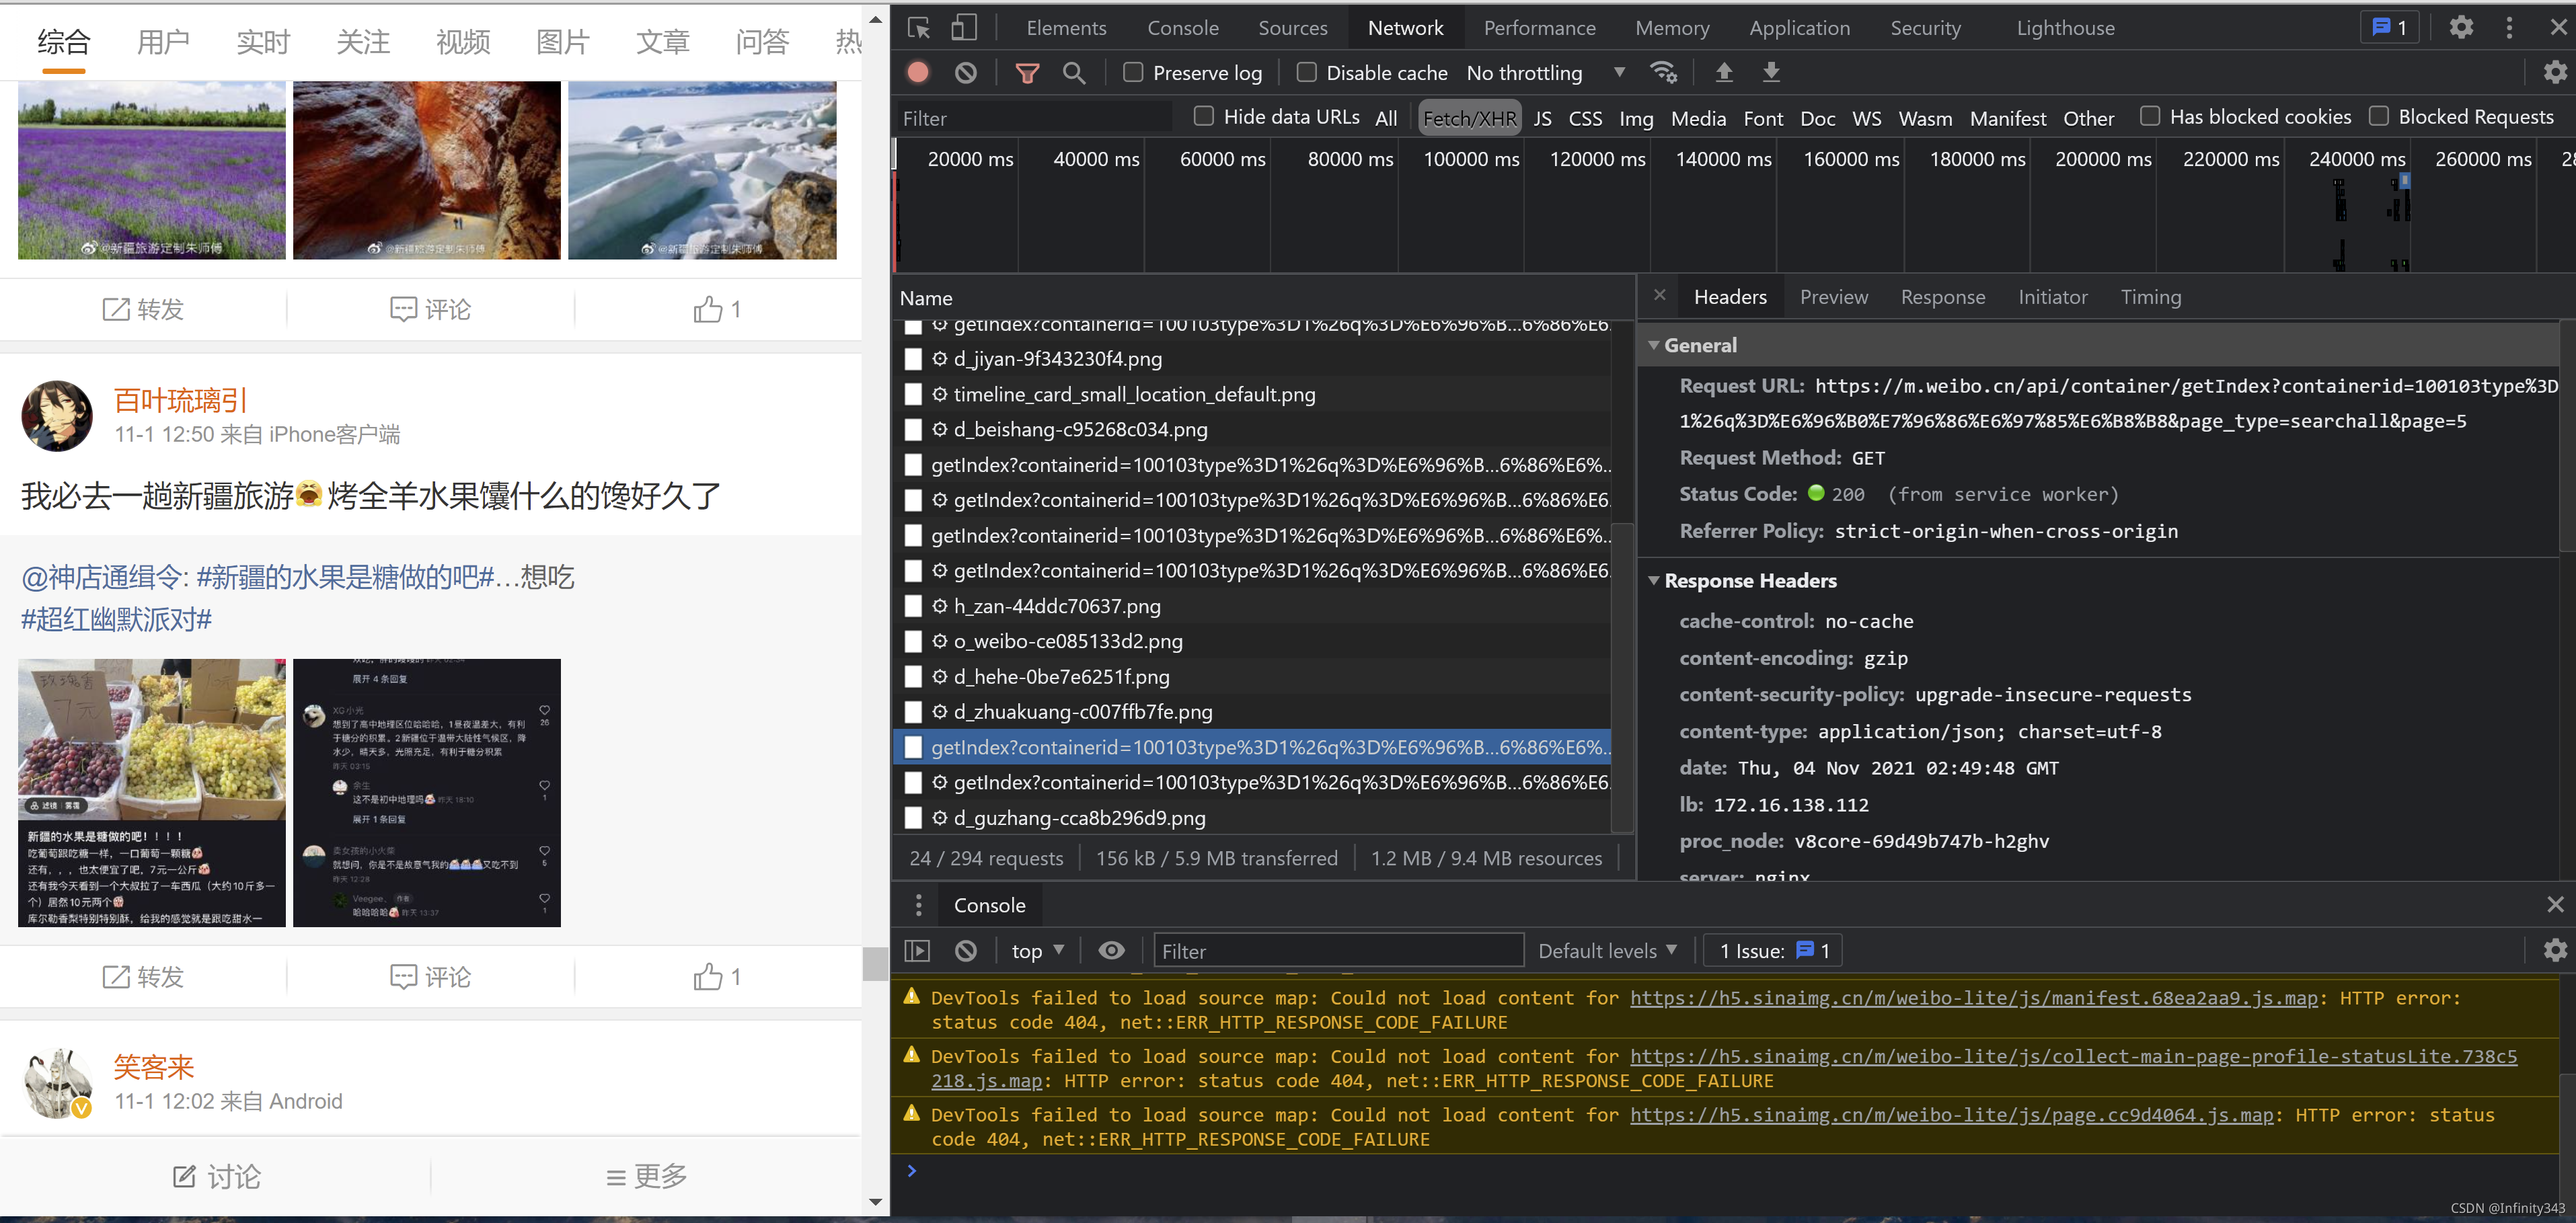This screenshot has width=2576, height=1223.
Task: Open Network panel settings gear
Action: 2555,72
